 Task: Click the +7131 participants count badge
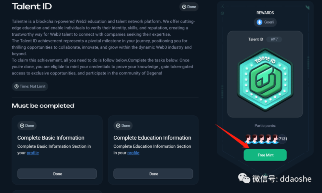pyautogui.click(x=282, y=139)
